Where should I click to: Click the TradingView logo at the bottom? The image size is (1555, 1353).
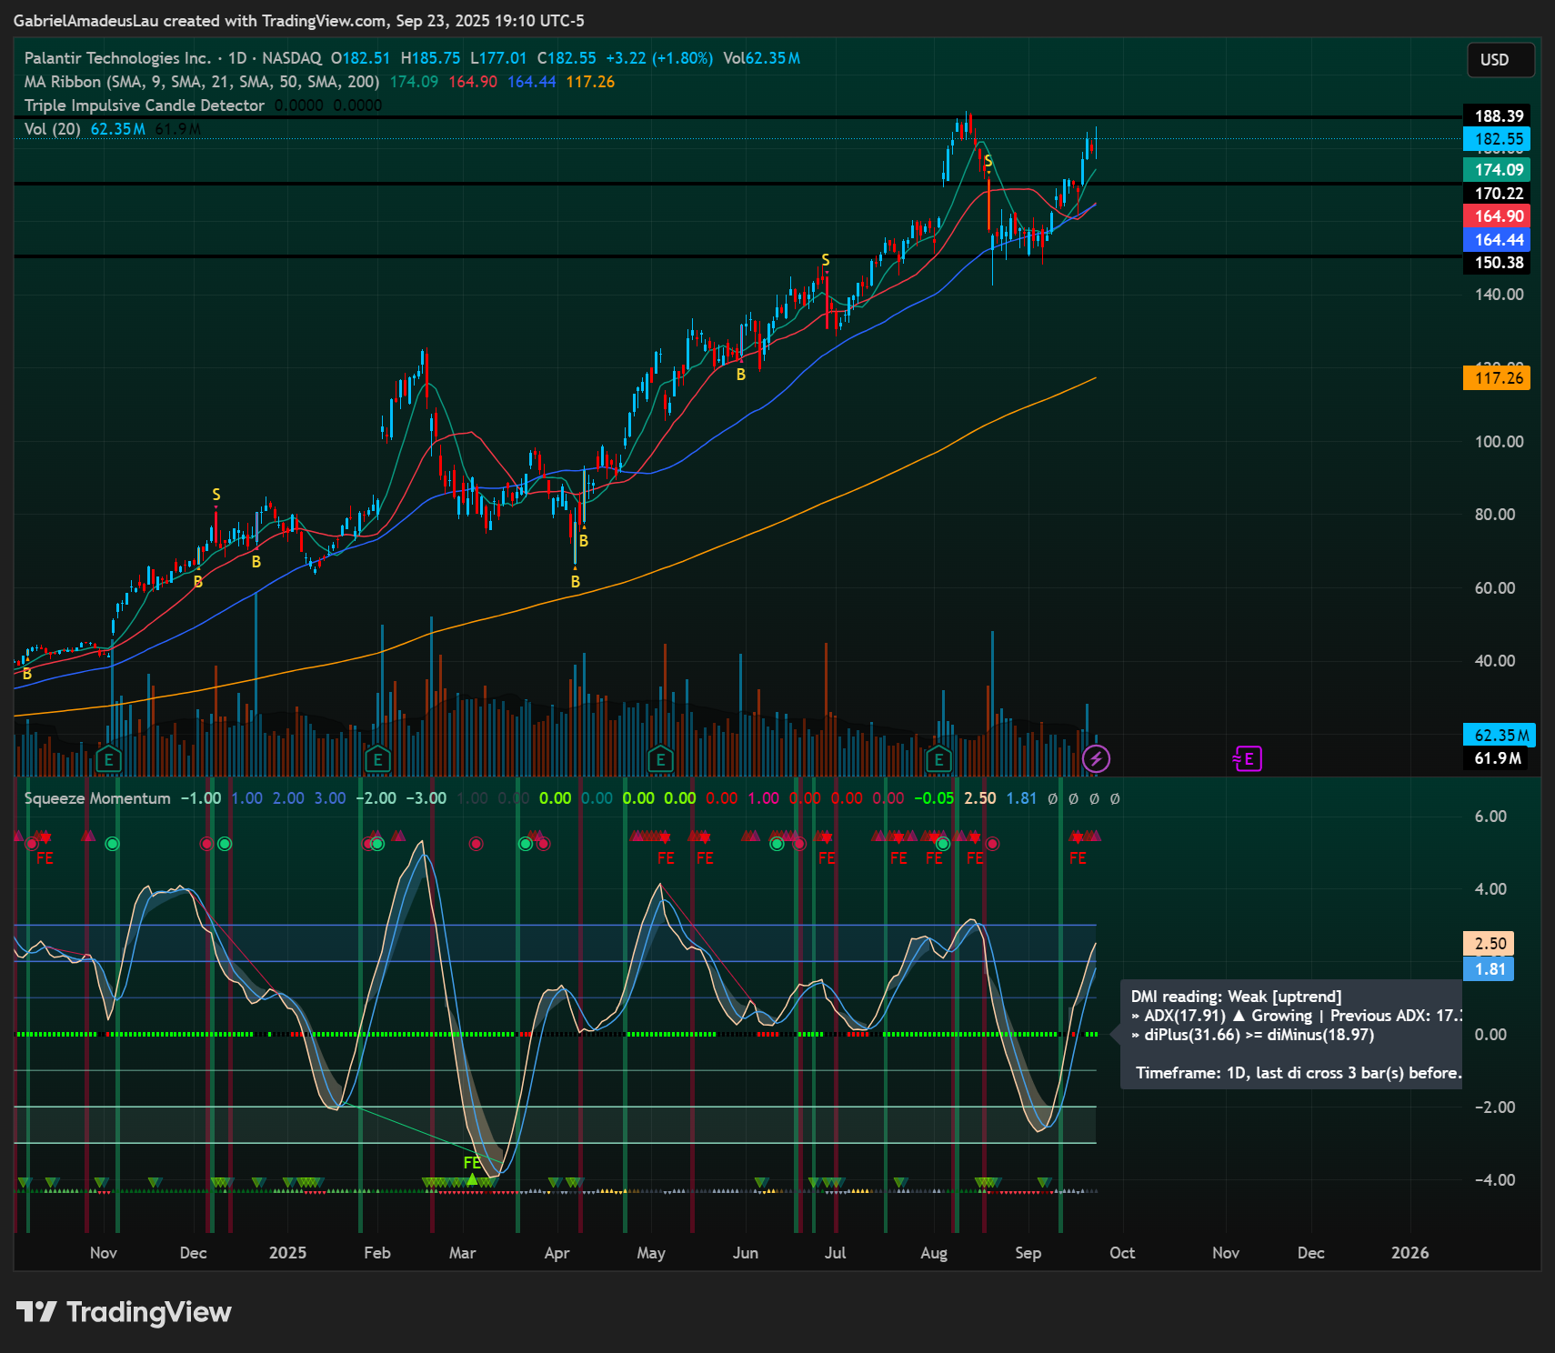[x=124, y=1312]
